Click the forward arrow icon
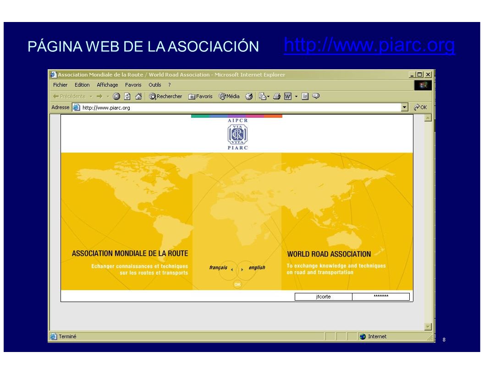 (x=99, y=96)
